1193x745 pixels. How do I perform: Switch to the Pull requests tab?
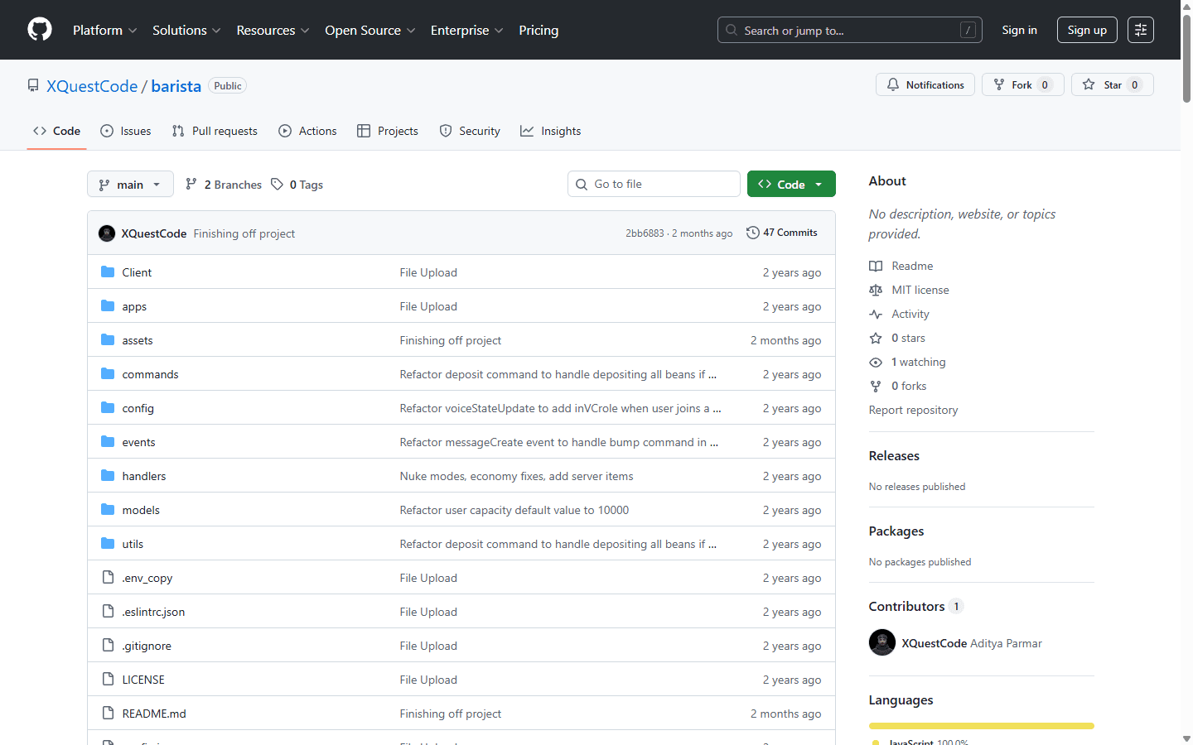tap(214, 131)
